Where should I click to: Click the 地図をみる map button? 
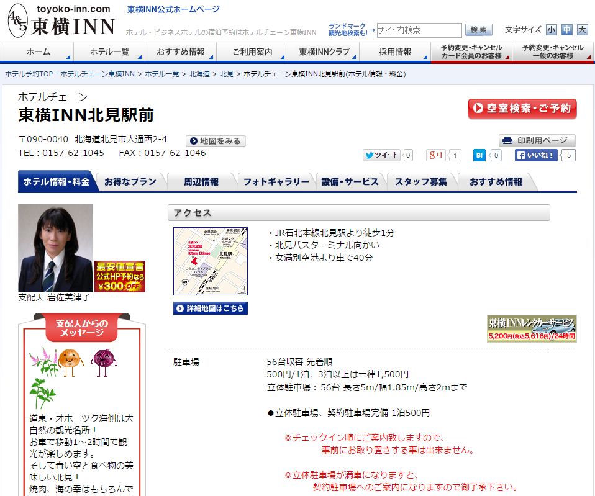[x=216, y=141]
